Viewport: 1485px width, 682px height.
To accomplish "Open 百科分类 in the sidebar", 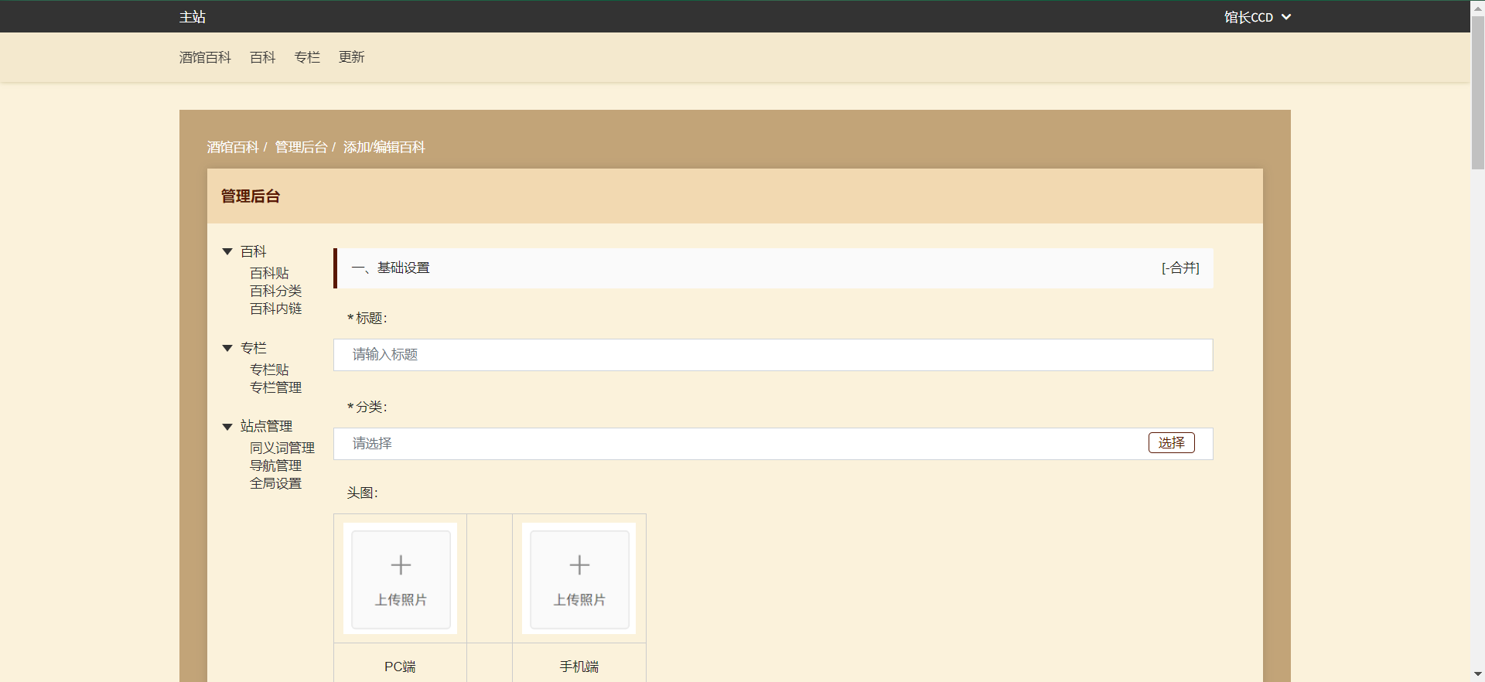I will pyautogui.click(x=275, y=292).
